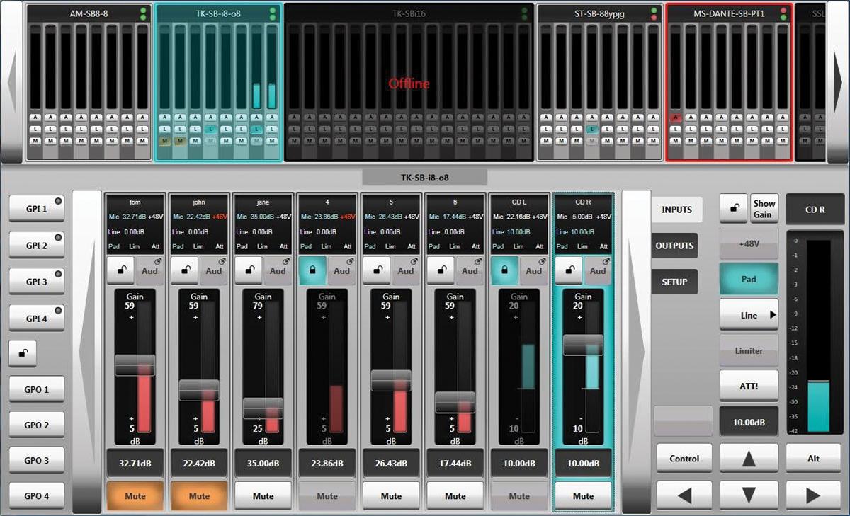
Task: Click the gain fader handle on john channel
Action: (198, 389)
